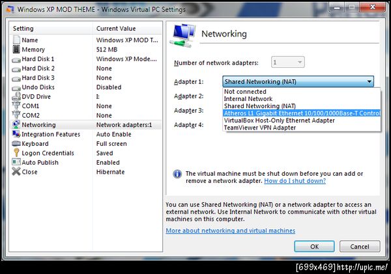Click the 'Full screen' keyboard value
Image resolution: width=391 pixels, height=274 pixels.
coord(111,143)
